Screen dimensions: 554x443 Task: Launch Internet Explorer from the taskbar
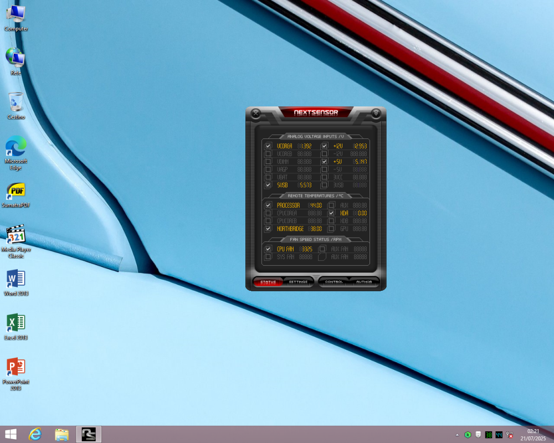[35, 434]
